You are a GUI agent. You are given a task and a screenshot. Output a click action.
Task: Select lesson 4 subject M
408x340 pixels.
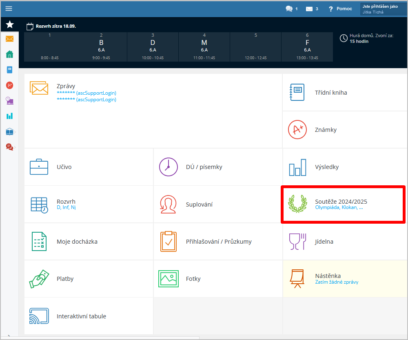pyautogui.click(x=204, y=47)
